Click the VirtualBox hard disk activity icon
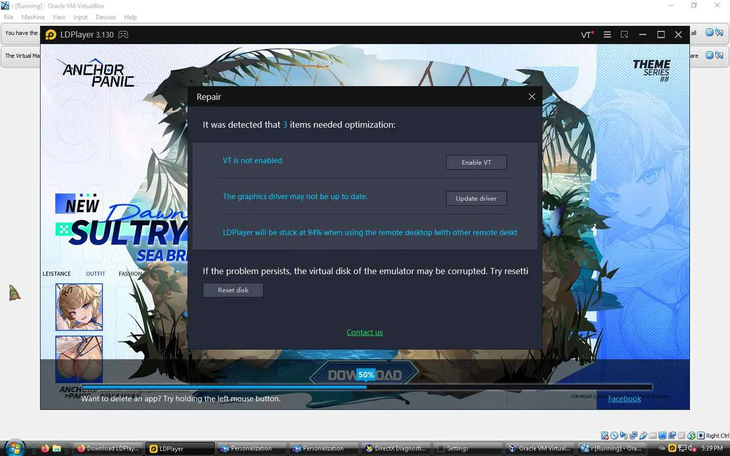730x456 pixels. pos(605,436)
